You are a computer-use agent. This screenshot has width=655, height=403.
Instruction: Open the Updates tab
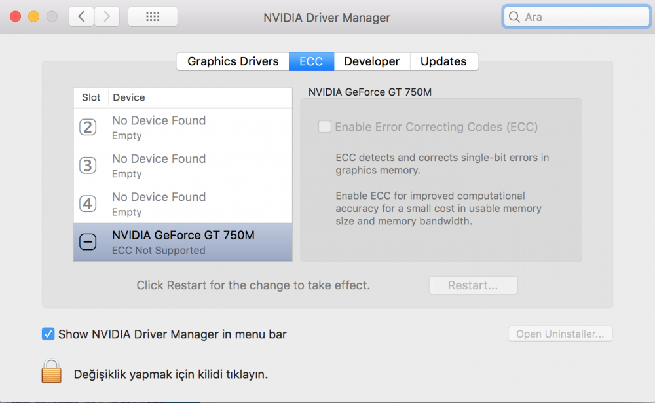(x=443, y=61)
